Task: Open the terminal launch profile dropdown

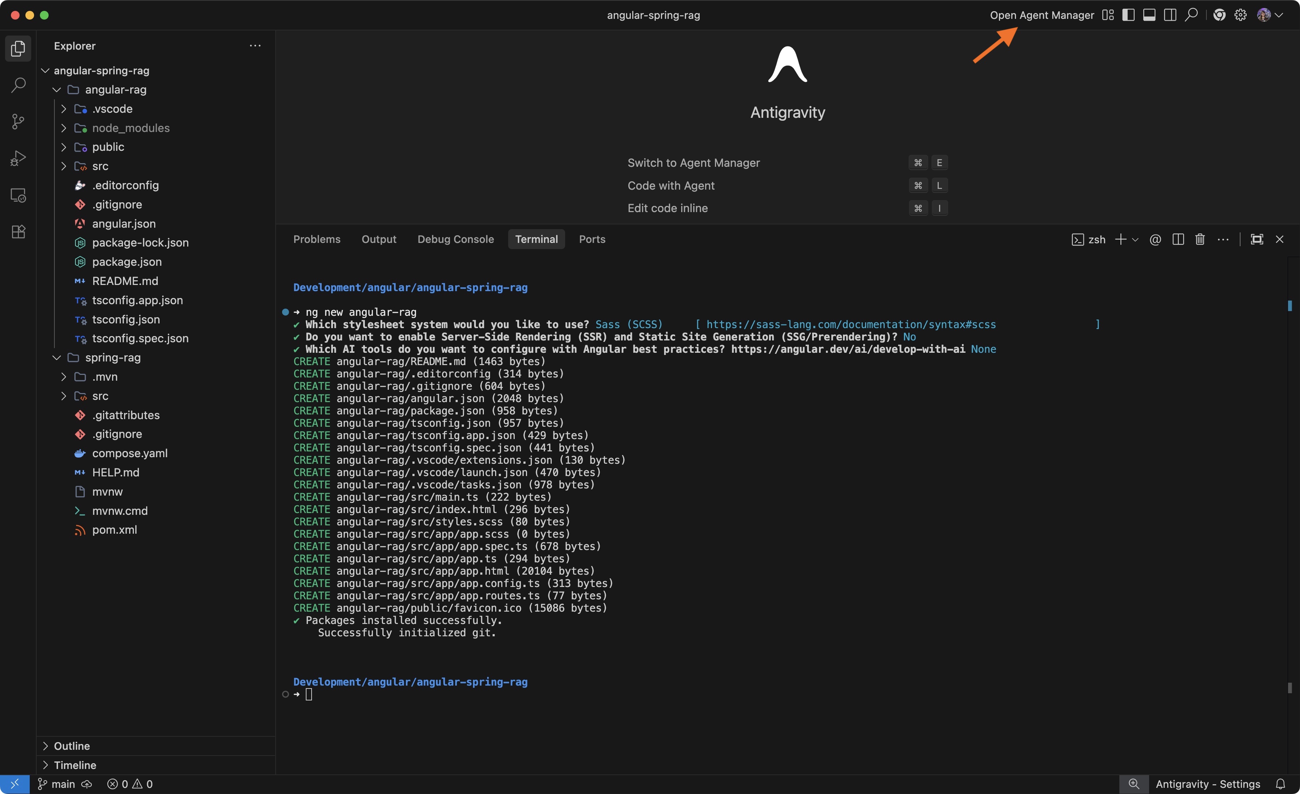Action: point(1135,239)
